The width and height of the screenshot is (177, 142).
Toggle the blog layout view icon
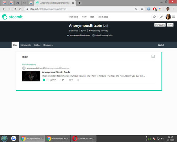tap(153, 57)
